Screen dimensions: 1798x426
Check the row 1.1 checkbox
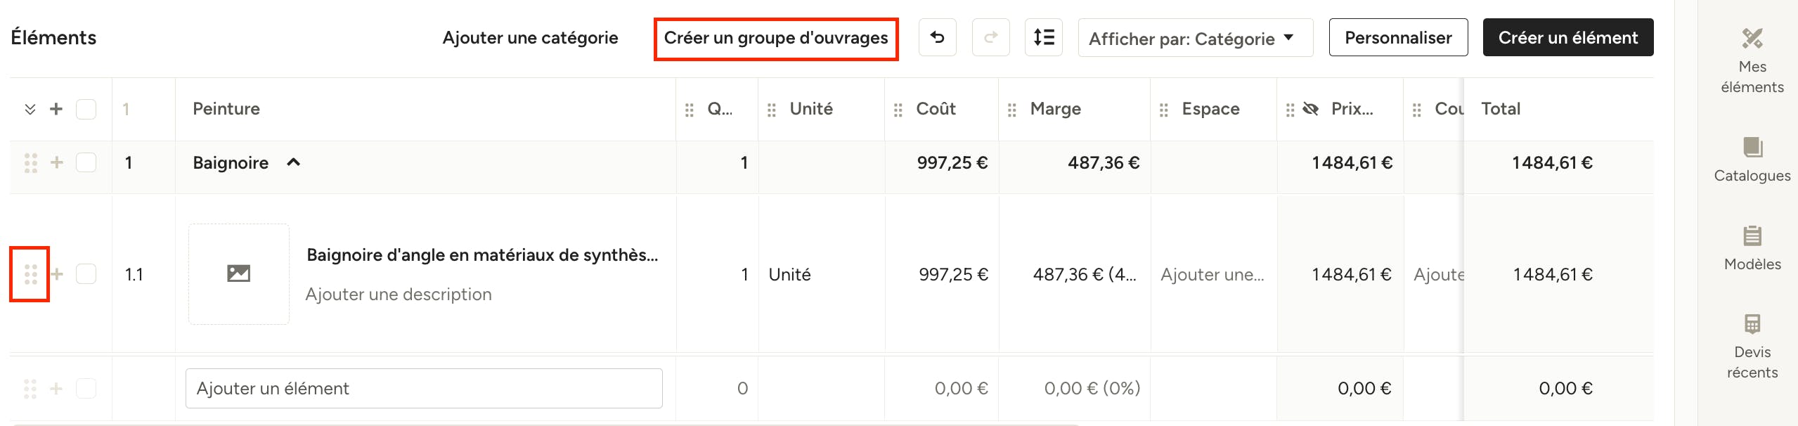click(x=86, y=273)
